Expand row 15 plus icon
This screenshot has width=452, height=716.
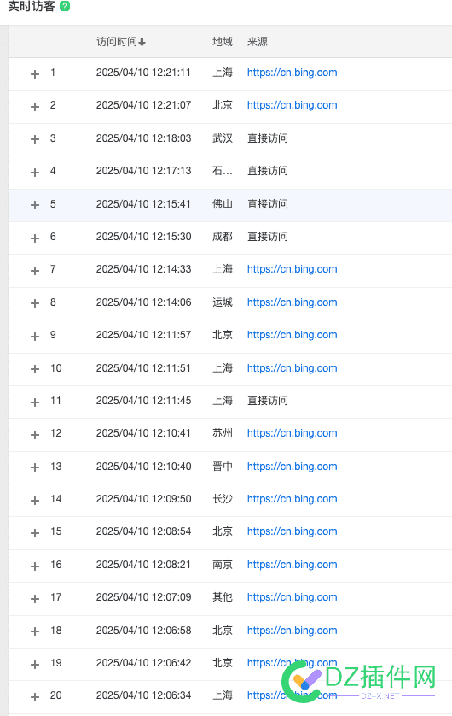click(35, 533)
